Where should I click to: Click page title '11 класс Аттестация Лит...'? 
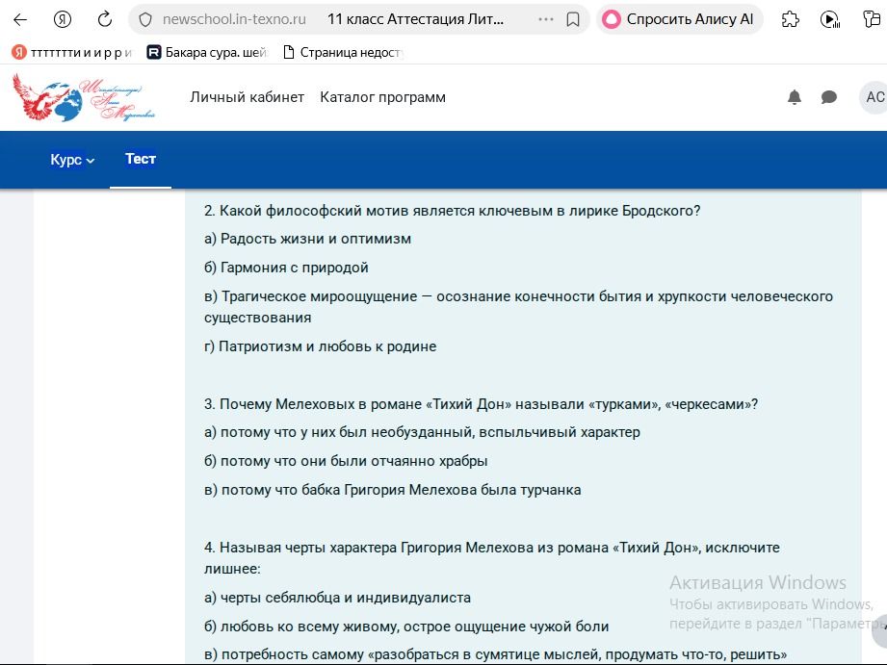coord(415,19)
